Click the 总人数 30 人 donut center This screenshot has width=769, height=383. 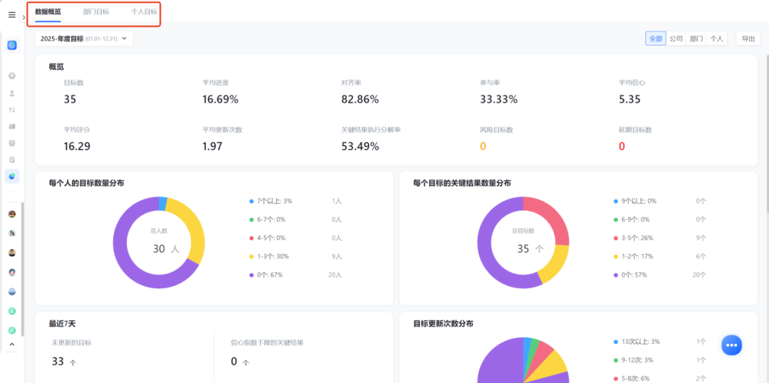[166, 248]
